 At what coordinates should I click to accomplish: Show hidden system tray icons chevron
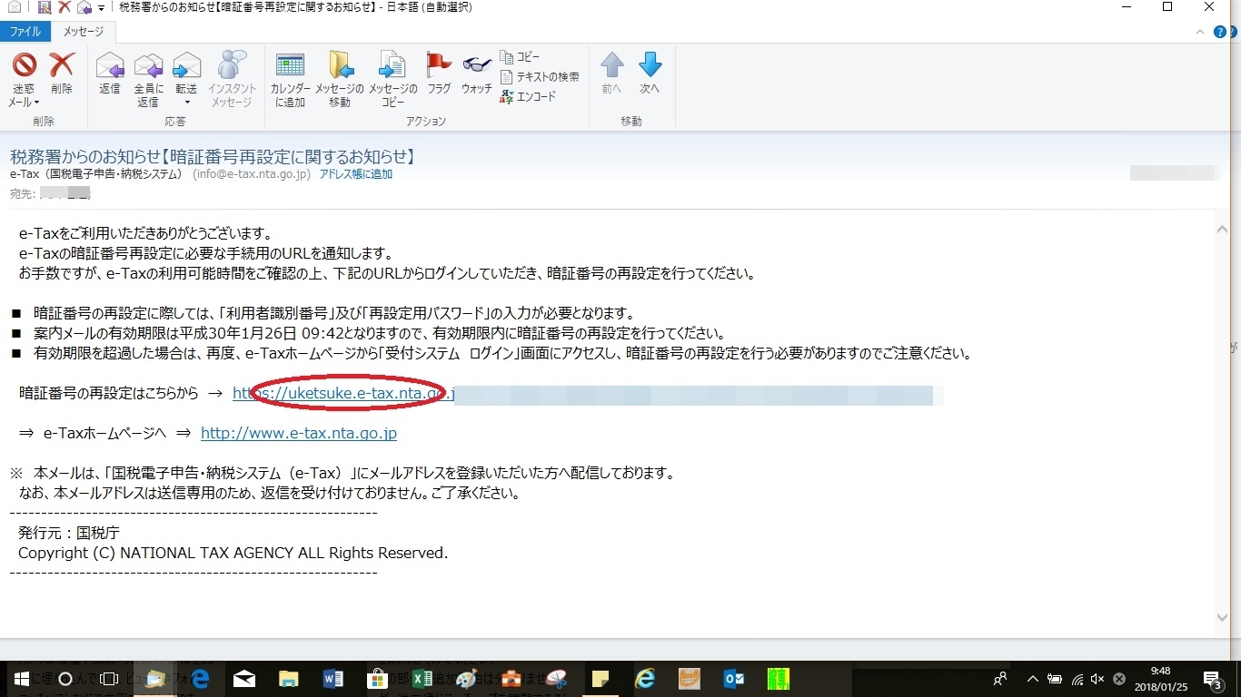1033,679
